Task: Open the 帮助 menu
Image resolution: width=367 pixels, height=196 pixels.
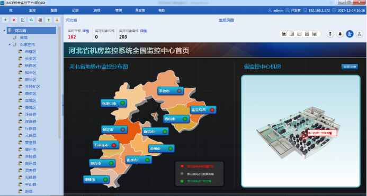Action: [x=162, y=10]
